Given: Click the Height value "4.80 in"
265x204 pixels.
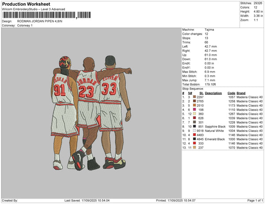Looking at the screenshot, I should [x=258, y=11].
